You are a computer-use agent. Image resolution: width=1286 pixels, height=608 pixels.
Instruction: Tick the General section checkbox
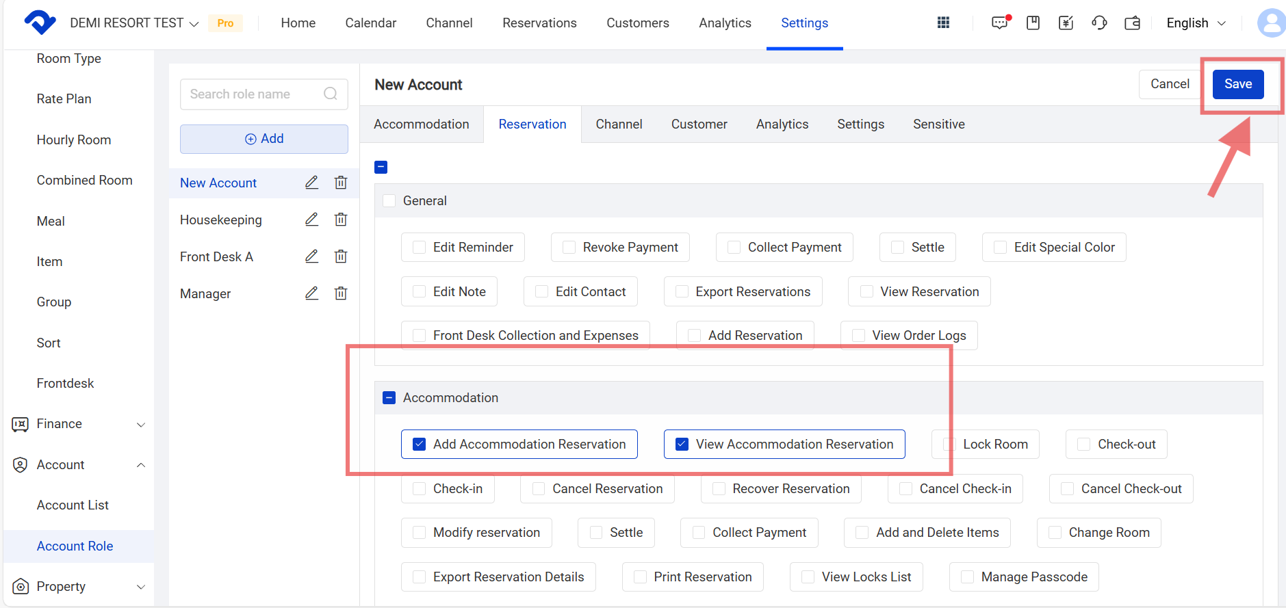pyautogui.click(x=389, y=201)
